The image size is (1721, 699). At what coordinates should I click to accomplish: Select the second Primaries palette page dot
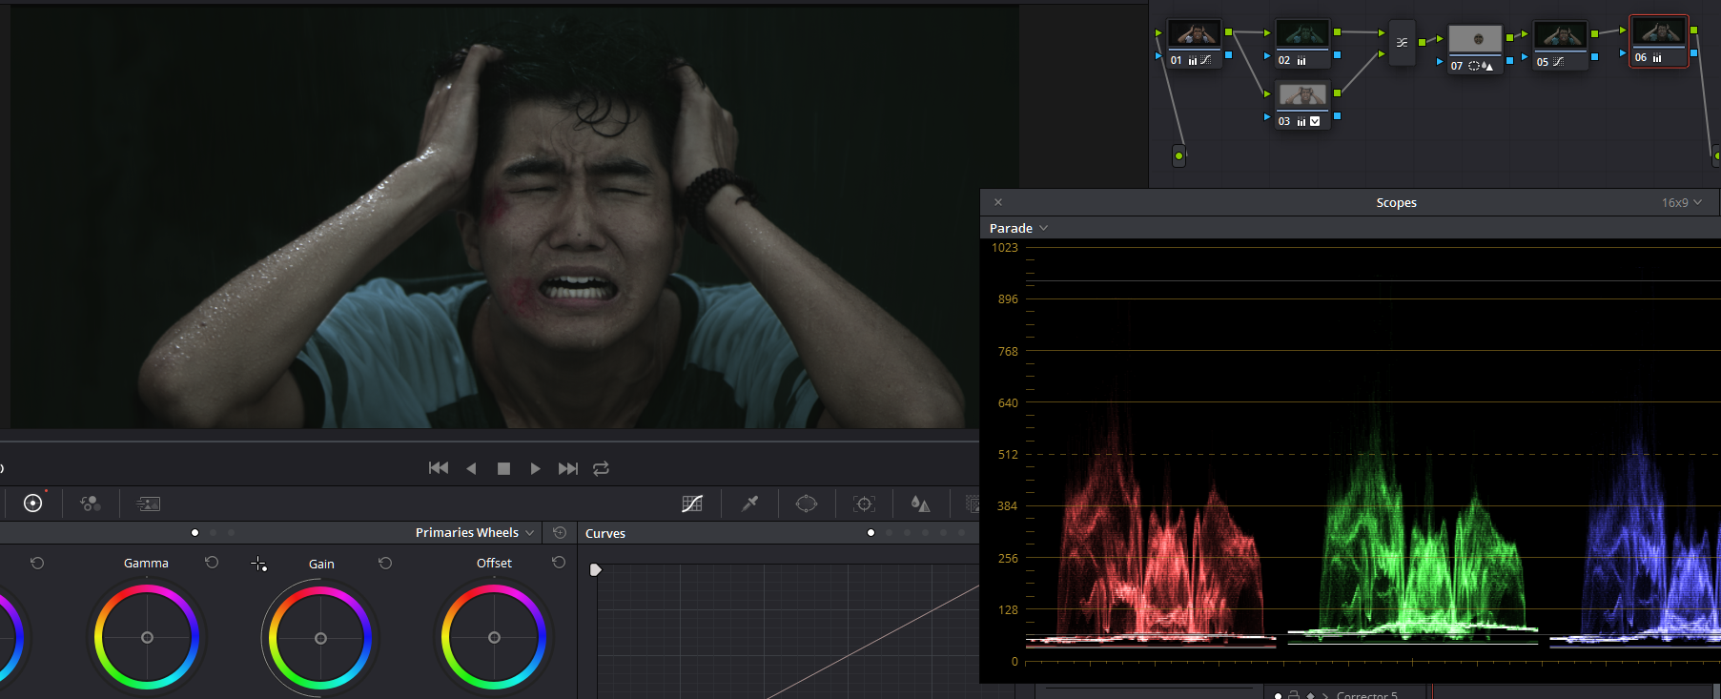tap(213, 533)
